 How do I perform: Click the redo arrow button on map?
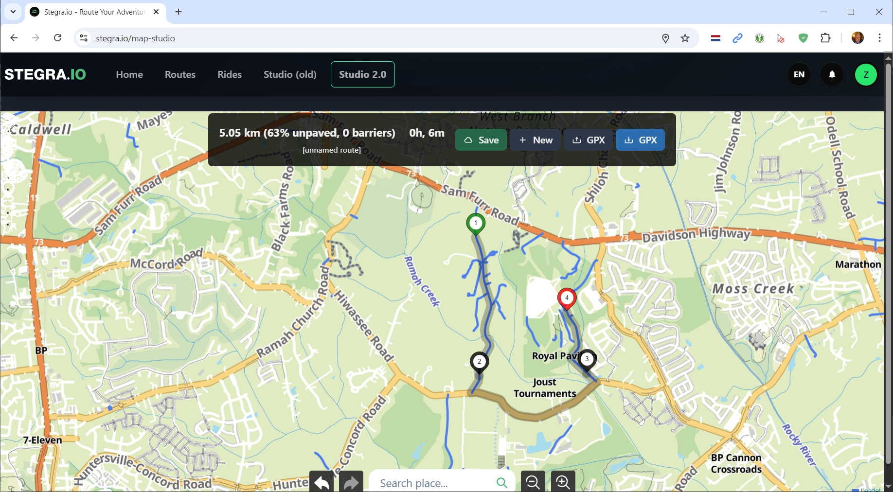coord(351,482)
